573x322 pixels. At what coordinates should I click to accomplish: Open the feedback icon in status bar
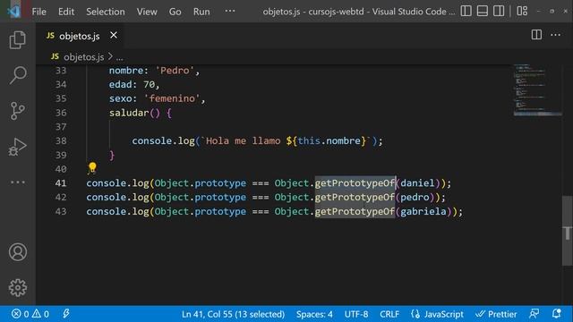click(535, 314)
